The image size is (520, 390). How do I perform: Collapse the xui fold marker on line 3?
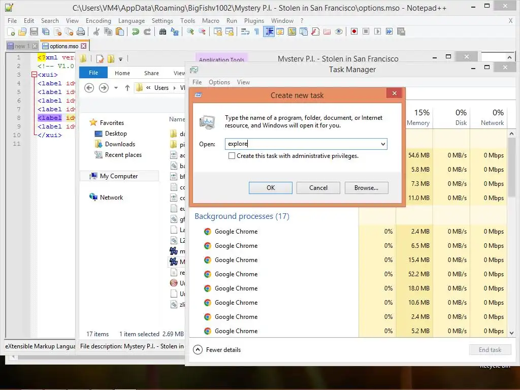pyautogui.click(x=34, y=75)
